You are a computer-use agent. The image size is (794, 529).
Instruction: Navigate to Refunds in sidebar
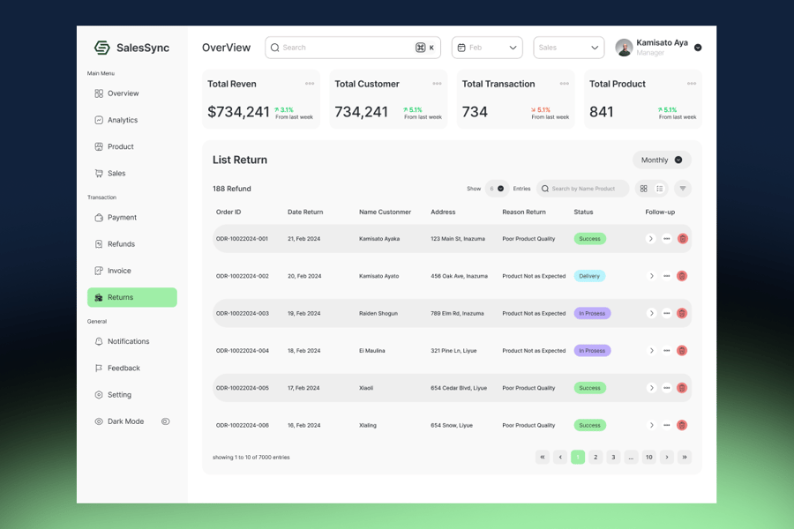click(x=121, y=244)
